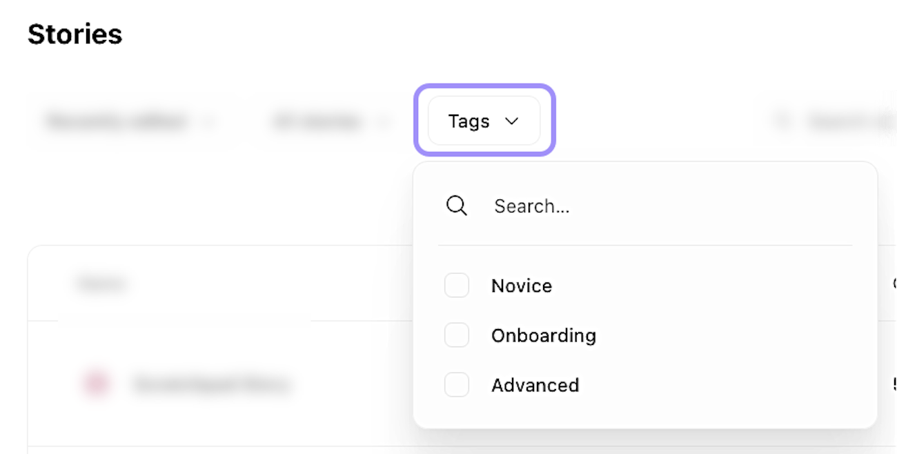
Task: Choose the Onboarding label from the tag list
Action: point(544,335)
